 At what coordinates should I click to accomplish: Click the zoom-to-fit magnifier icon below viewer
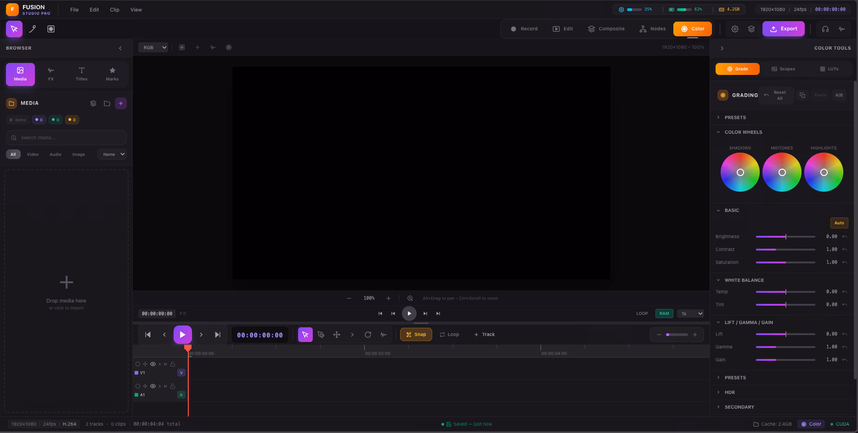[410, 298]
